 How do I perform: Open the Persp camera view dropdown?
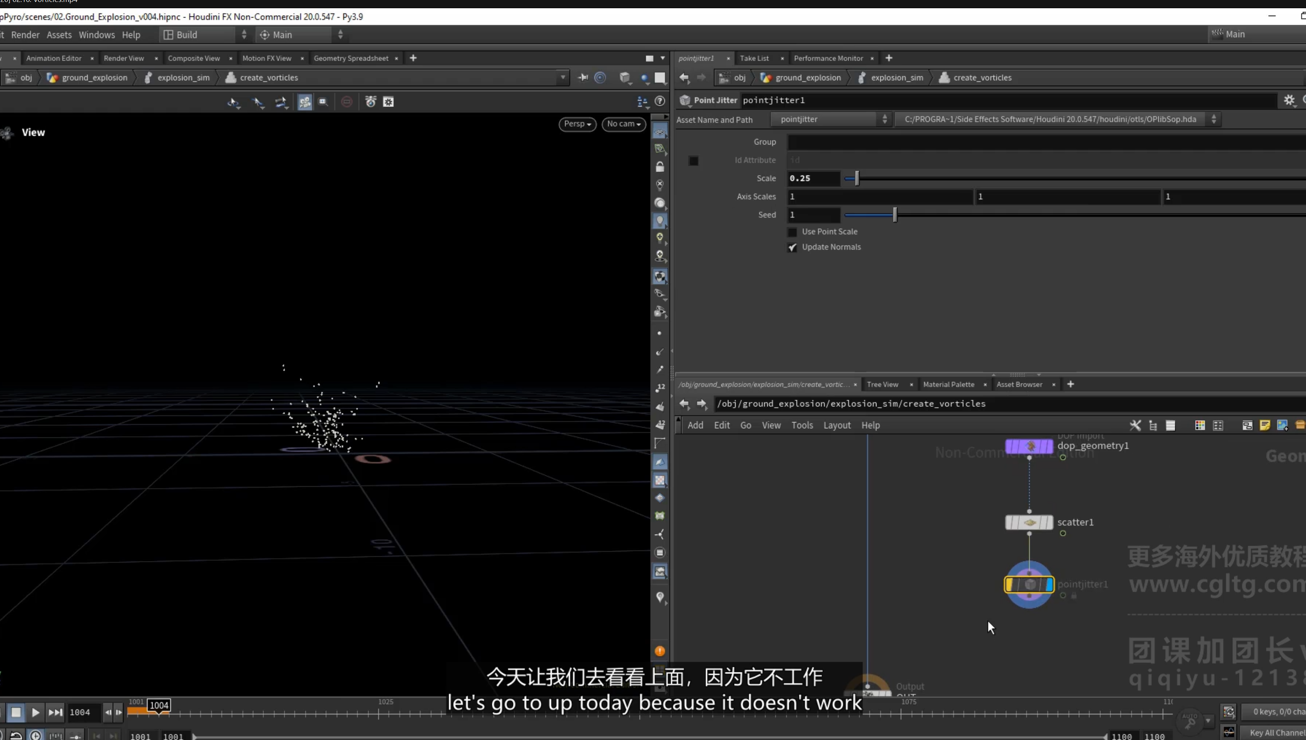(577, 124)
